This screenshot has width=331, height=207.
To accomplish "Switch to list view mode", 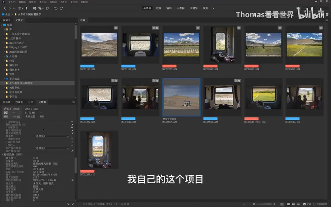I will pyautogui.click(x=298, y=204).
